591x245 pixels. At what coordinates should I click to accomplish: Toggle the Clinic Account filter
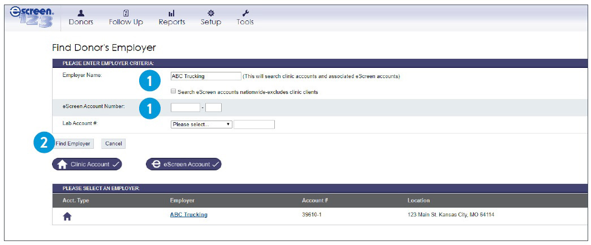coord(87,164)
